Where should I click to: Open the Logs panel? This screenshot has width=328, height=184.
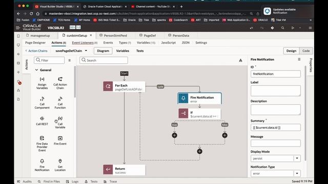72,181
